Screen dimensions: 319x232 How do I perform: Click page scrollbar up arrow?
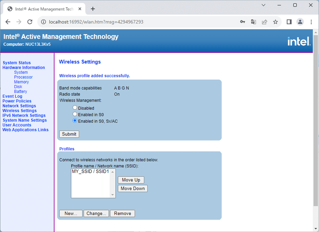(x=316, y=32)
